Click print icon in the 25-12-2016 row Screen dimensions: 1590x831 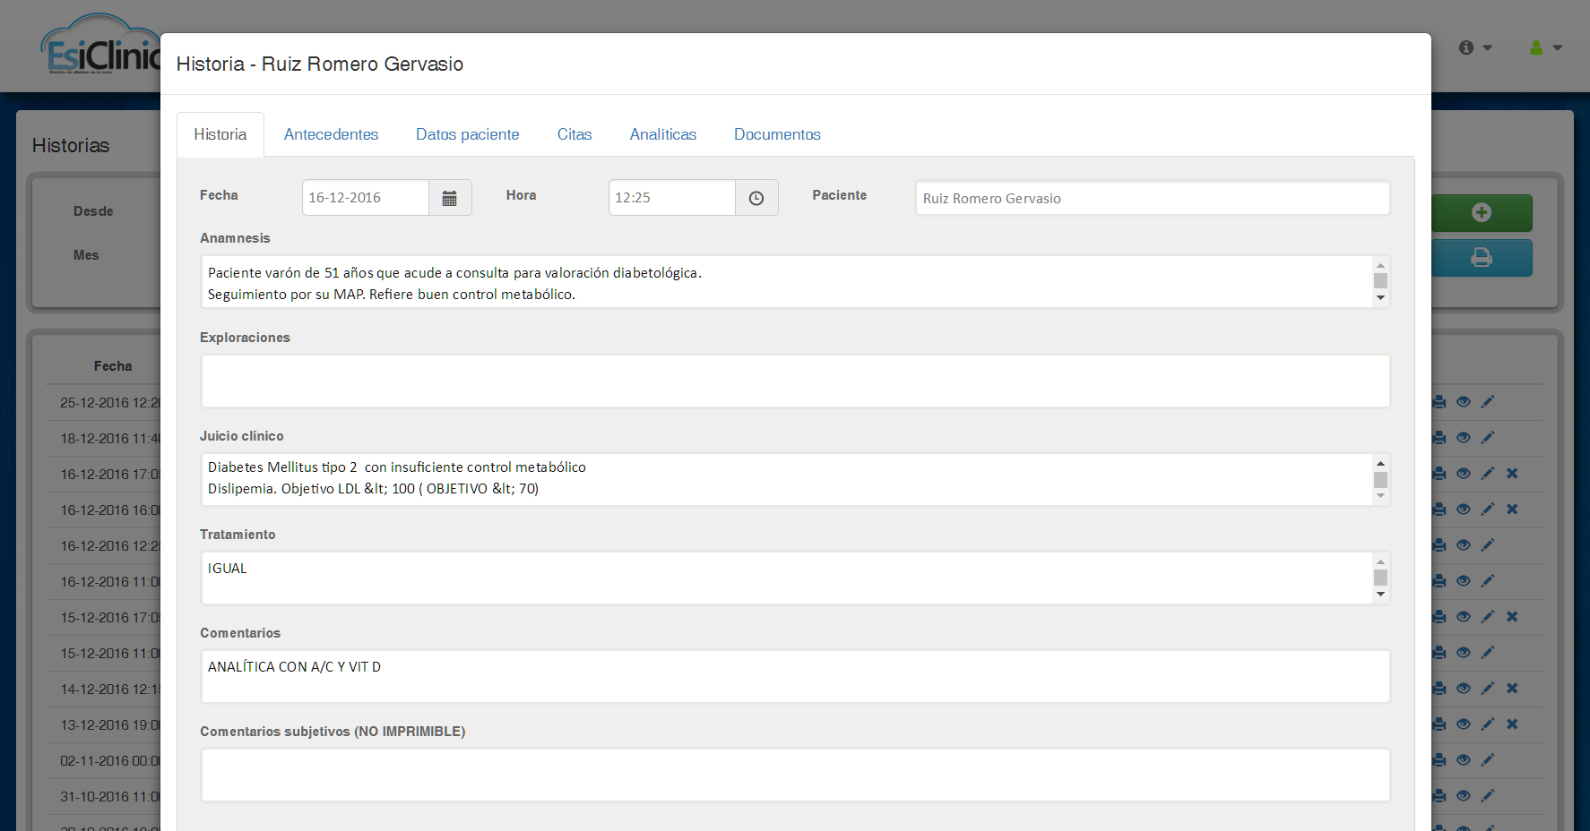coord(1439,402)
